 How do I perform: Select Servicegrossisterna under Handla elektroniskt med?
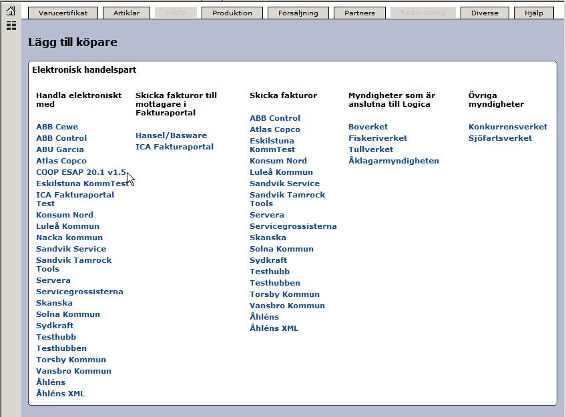click(80, 292)
